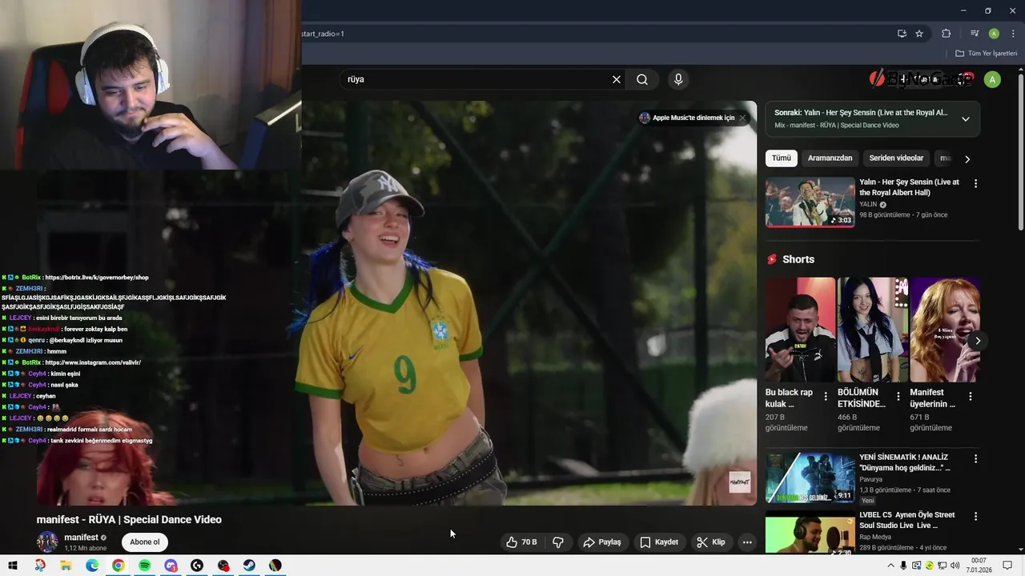Open YouTube account avatar menu
The width and height of the screenshot is (1025, 576).
point(992,79)
